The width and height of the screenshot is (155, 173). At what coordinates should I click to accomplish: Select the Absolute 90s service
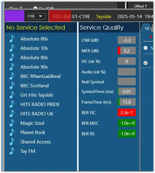click(x=34, y=67)
